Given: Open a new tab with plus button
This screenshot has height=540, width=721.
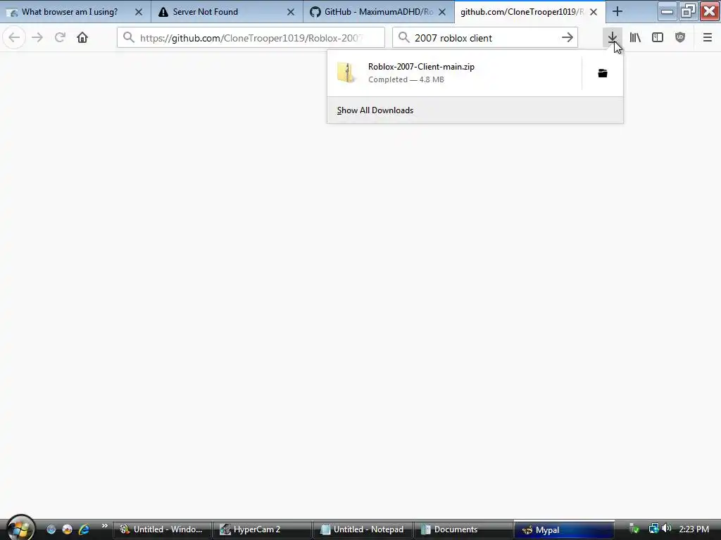Looking at the screenshot, I should (x=617, y=12).
